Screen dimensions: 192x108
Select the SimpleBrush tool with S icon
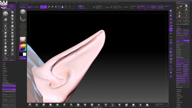(x=179, y=13)
